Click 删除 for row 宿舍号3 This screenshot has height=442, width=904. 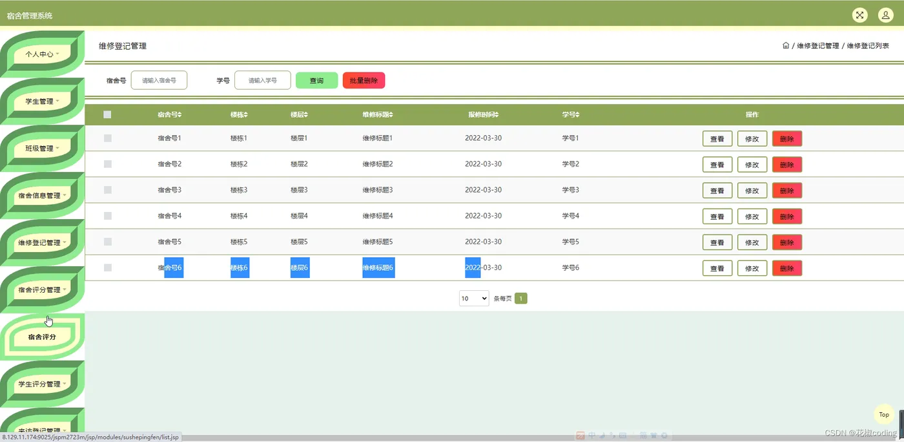787,191
